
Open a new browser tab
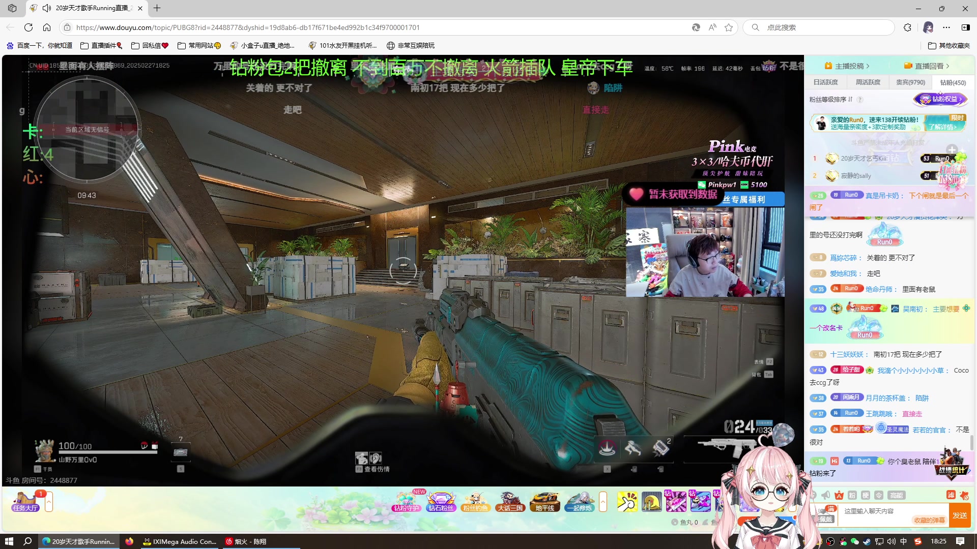(x=157, y=8)
